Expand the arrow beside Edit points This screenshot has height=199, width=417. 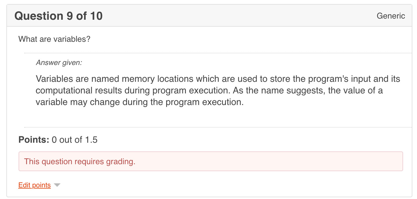(57, 185)
